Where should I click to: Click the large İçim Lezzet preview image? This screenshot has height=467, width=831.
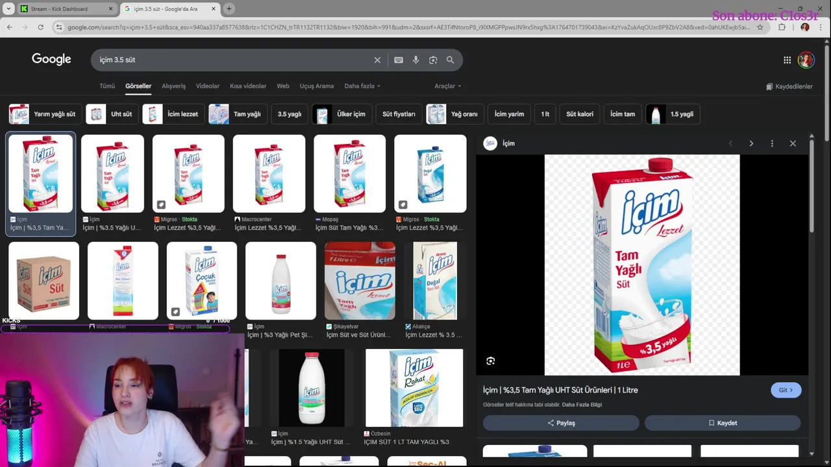tap(642, 265)
